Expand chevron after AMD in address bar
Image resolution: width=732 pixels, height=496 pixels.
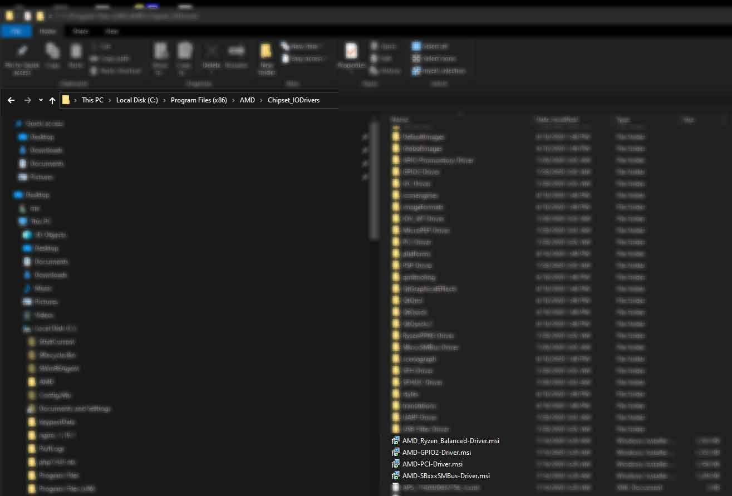(261, 100)
